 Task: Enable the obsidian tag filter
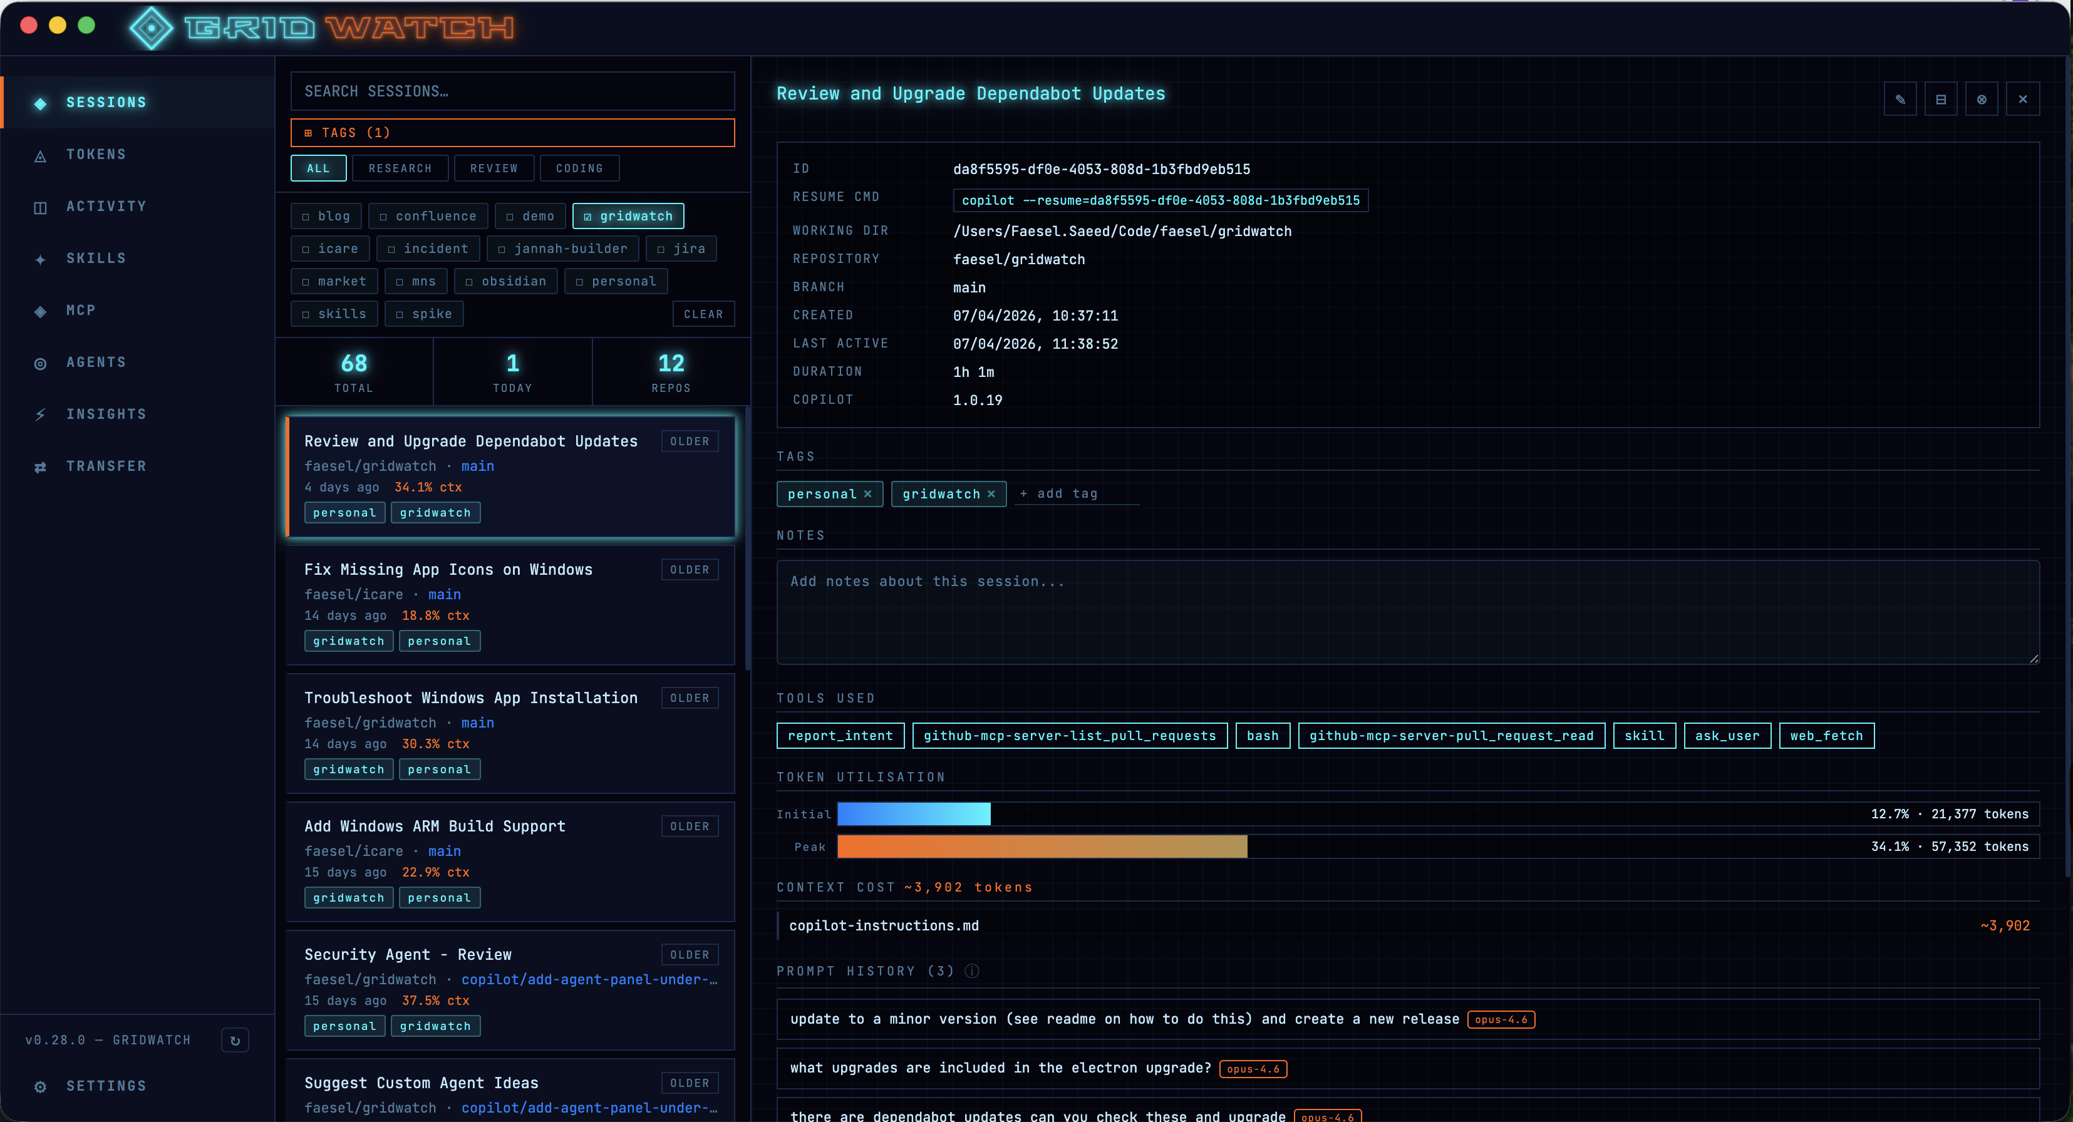pyautogui.click(x=505, y=280)
